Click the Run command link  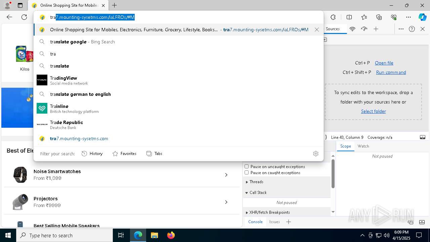tap(391, 72)
